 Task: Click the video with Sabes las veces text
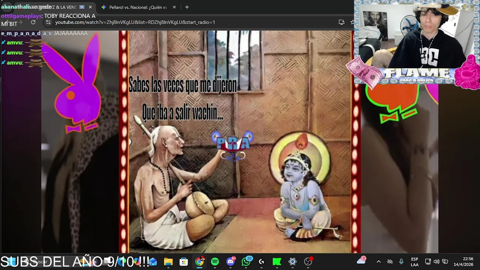[240, 142]
